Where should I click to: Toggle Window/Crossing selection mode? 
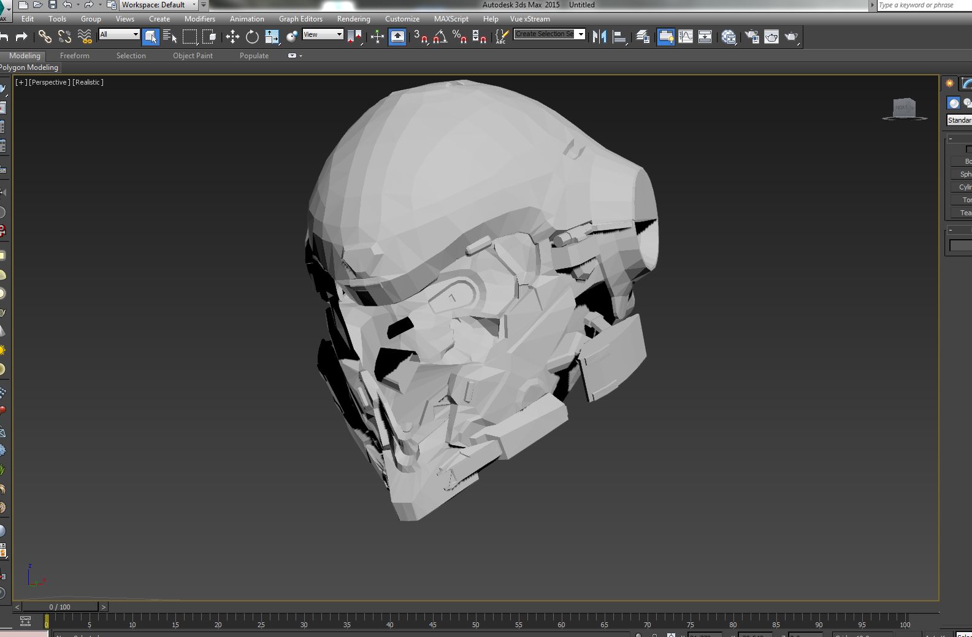(210, 37)
